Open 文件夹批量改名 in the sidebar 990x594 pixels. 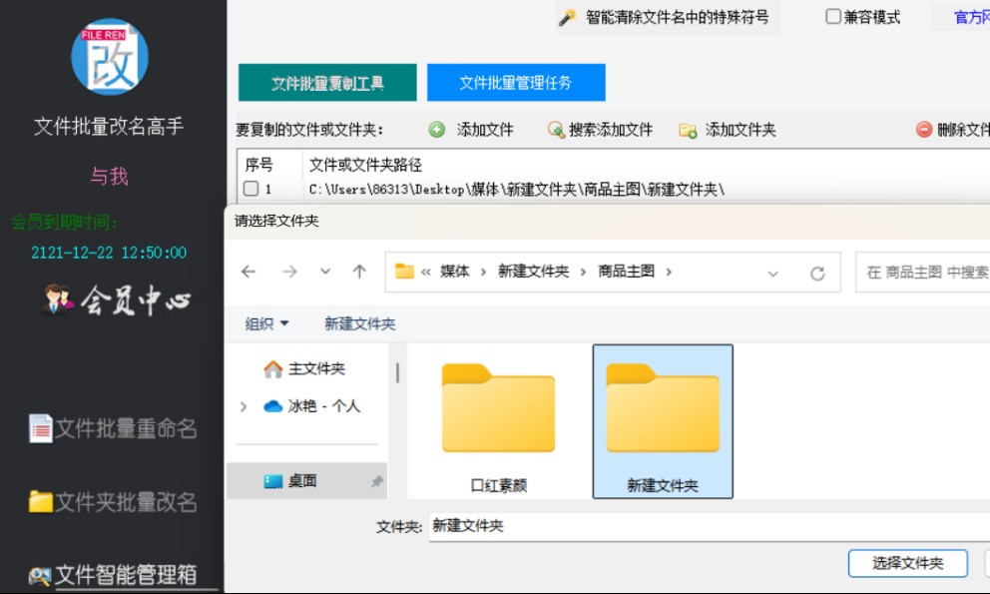tap(113, 502)
